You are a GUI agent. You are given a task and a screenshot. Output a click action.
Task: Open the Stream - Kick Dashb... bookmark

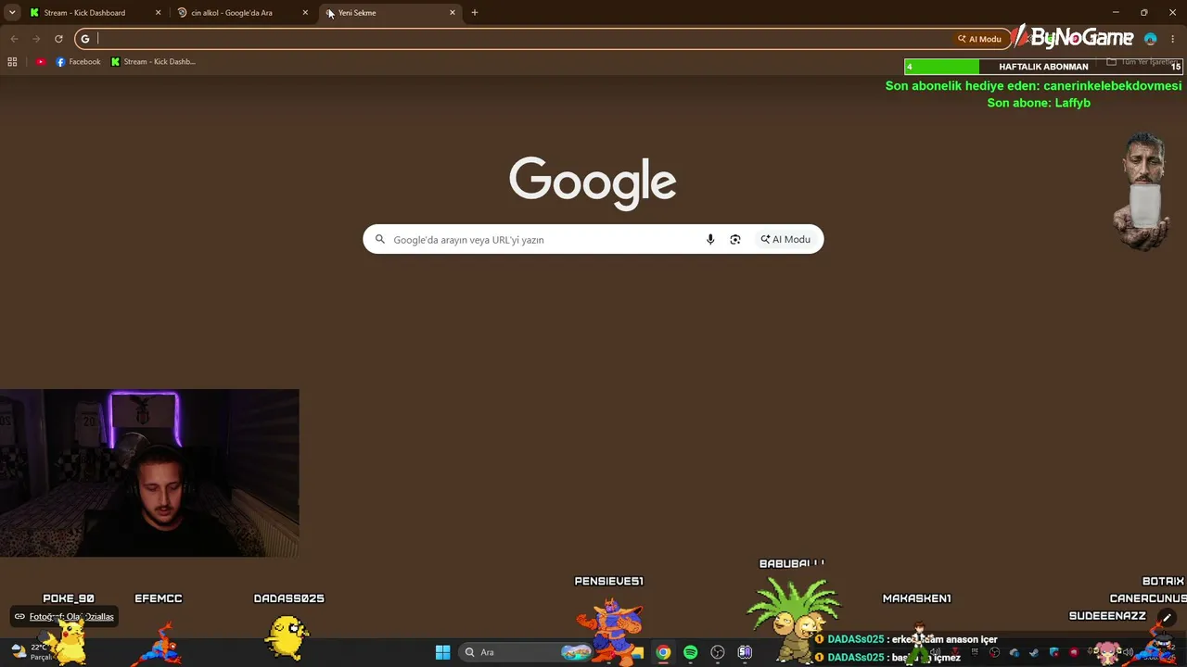pyautogui.click(x=153, y=62)
